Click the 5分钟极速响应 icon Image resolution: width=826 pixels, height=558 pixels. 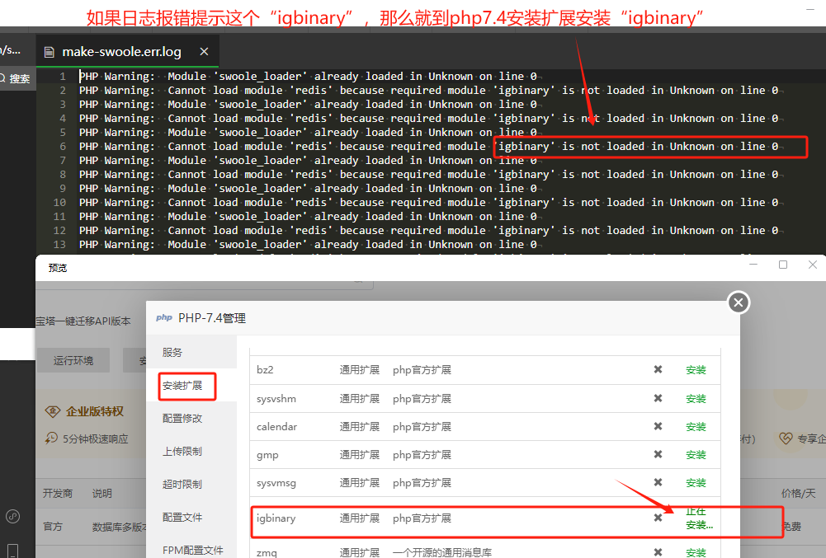coord(51,438)
